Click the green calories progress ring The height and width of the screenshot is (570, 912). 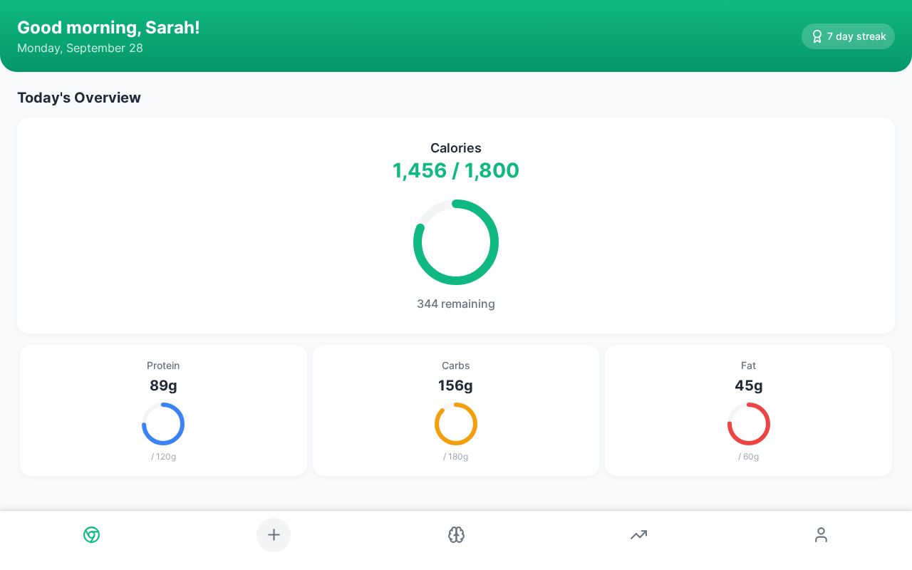(x=456, y=242)
